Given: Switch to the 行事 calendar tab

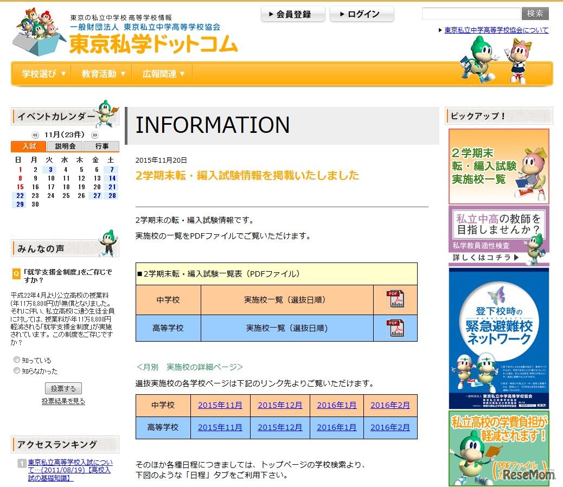Looking at the screenshot, I should tap(101, 146).
